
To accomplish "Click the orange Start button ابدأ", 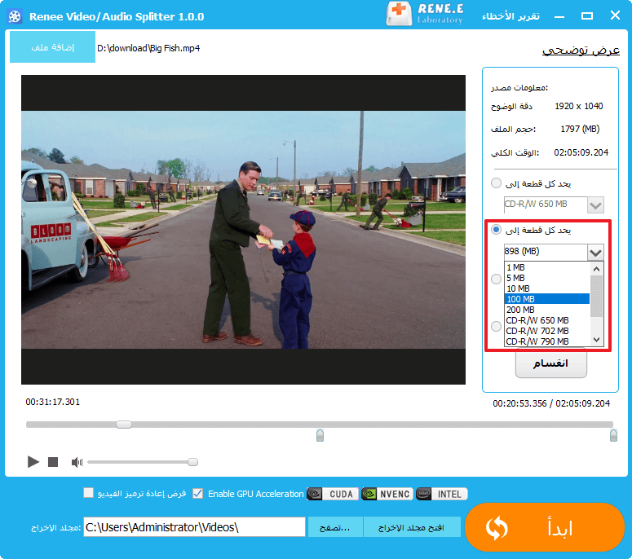I will pos(545,527).
